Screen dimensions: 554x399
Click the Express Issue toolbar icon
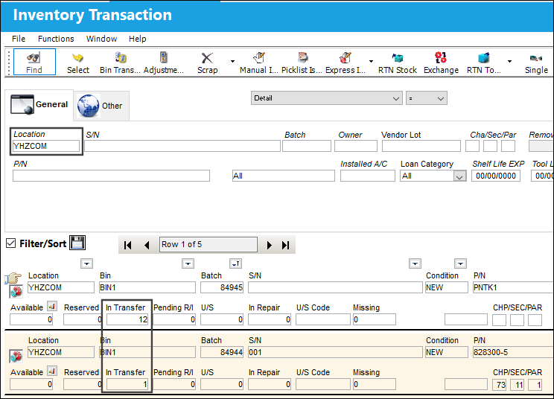[346, 62]
